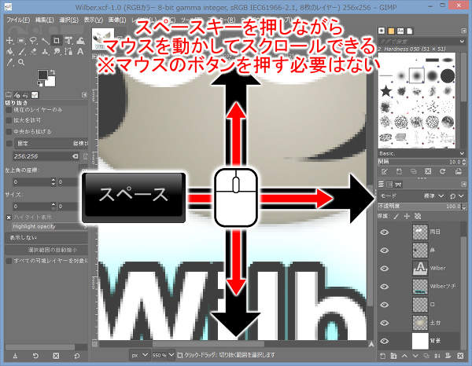This screenshot has height=366, width=472.
Task: Open the px unit dropdown
Action: tap(138, 355)
